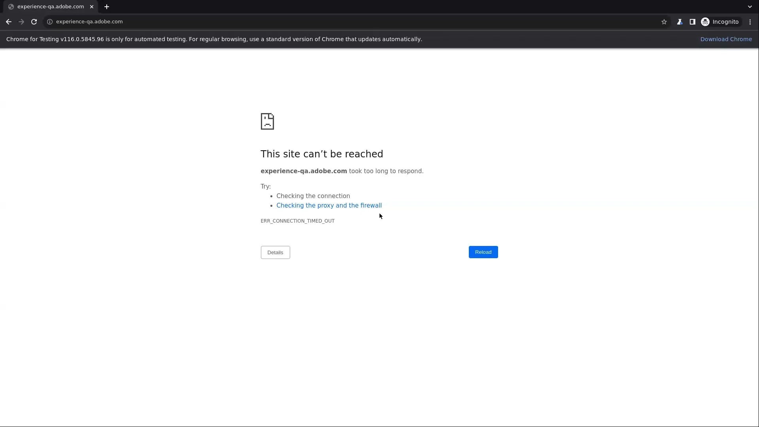Open the side panel icon

pos(693,22)
